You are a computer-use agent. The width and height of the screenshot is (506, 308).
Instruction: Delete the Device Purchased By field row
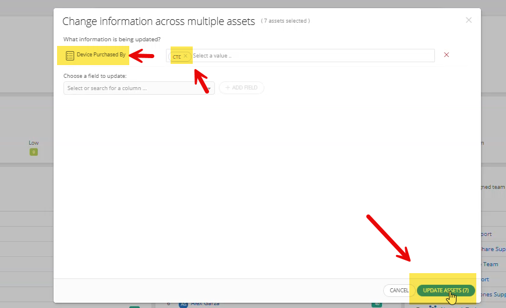pyautogui.click(x=447, y=55)
